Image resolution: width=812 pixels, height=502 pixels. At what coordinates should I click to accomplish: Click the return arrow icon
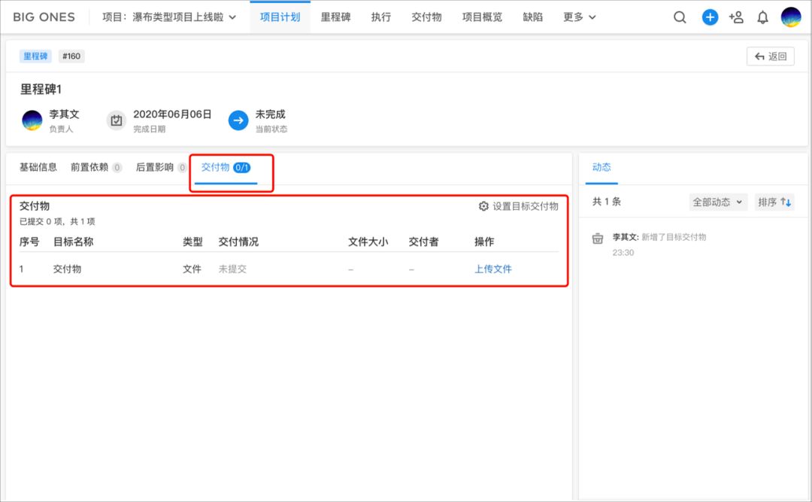[759, 56]
